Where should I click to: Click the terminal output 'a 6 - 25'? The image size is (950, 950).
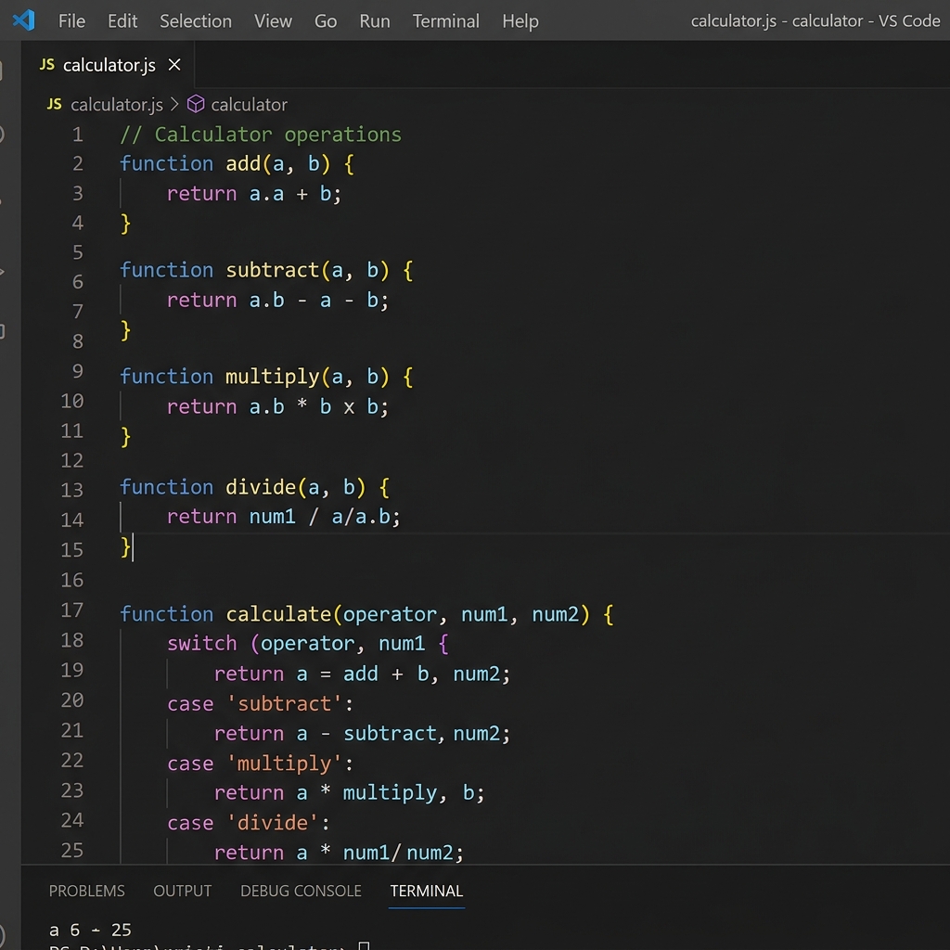[x=90, y=930]
